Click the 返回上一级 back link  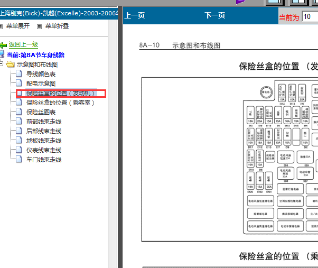pyautogui.click(x=24, y=44)
